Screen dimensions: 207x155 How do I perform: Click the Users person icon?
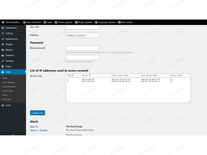tap(3, 72)
